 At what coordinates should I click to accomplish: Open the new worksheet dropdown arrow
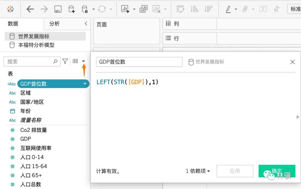134,9
